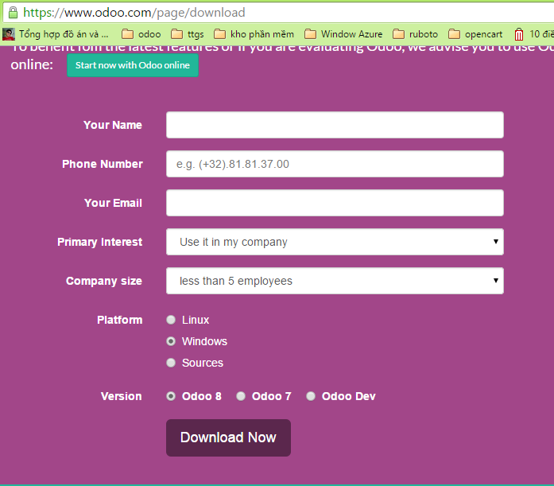
Task: Open the red '10 điề' bookmark
Action: [x=533, y=34]
